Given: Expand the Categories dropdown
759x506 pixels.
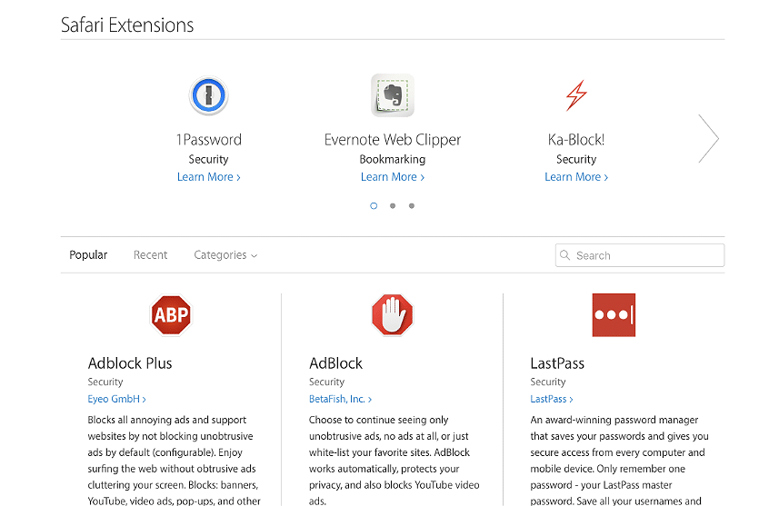Looking at the screenshot, I should click(x=225, y=255).
